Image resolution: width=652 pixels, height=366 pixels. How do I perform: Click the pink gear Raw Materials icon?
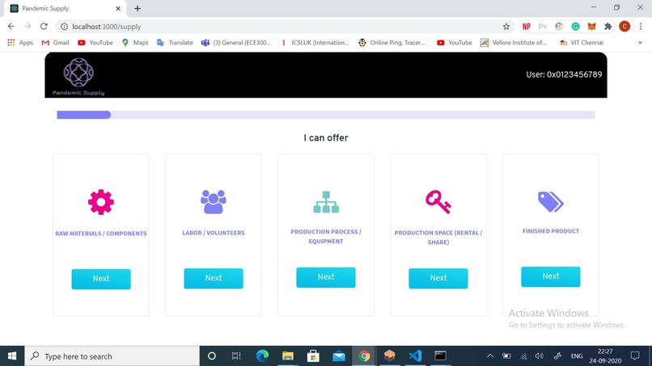(x=100, y=202)
